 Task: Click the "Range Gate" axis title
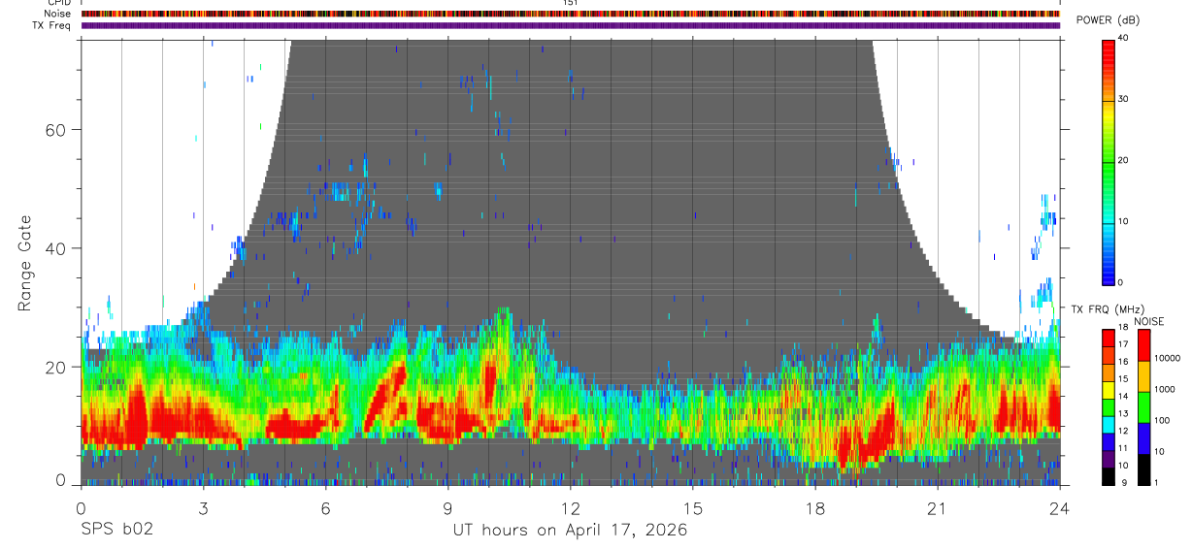tap(26, 264)
